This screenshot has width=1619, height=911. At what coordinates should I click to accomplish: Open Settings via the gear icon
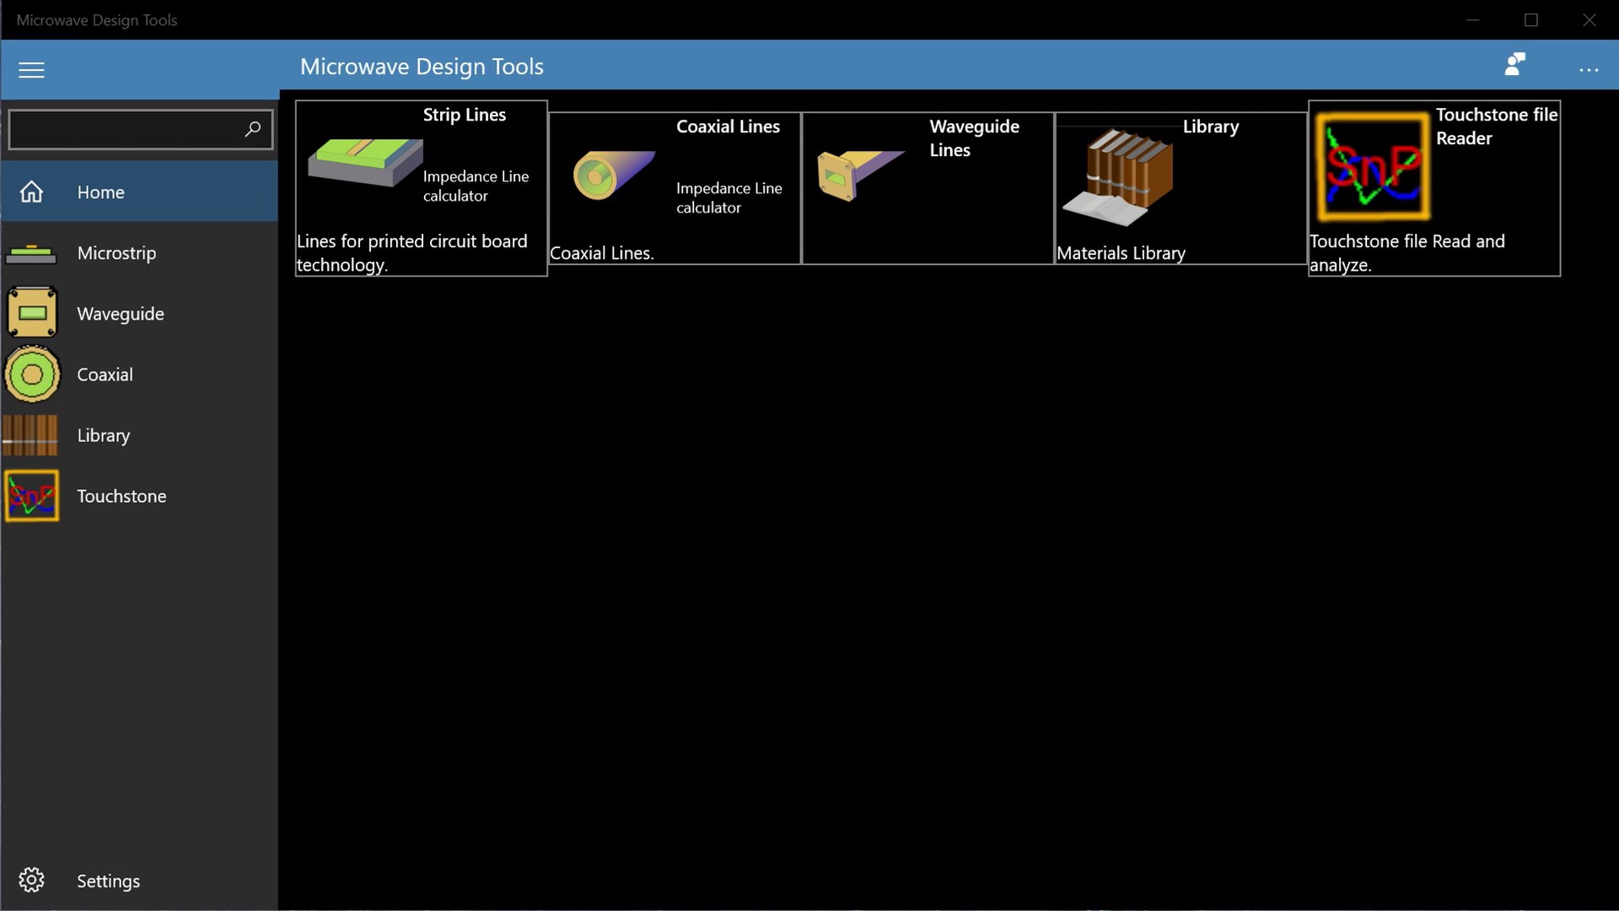click(x=31, y=880)
